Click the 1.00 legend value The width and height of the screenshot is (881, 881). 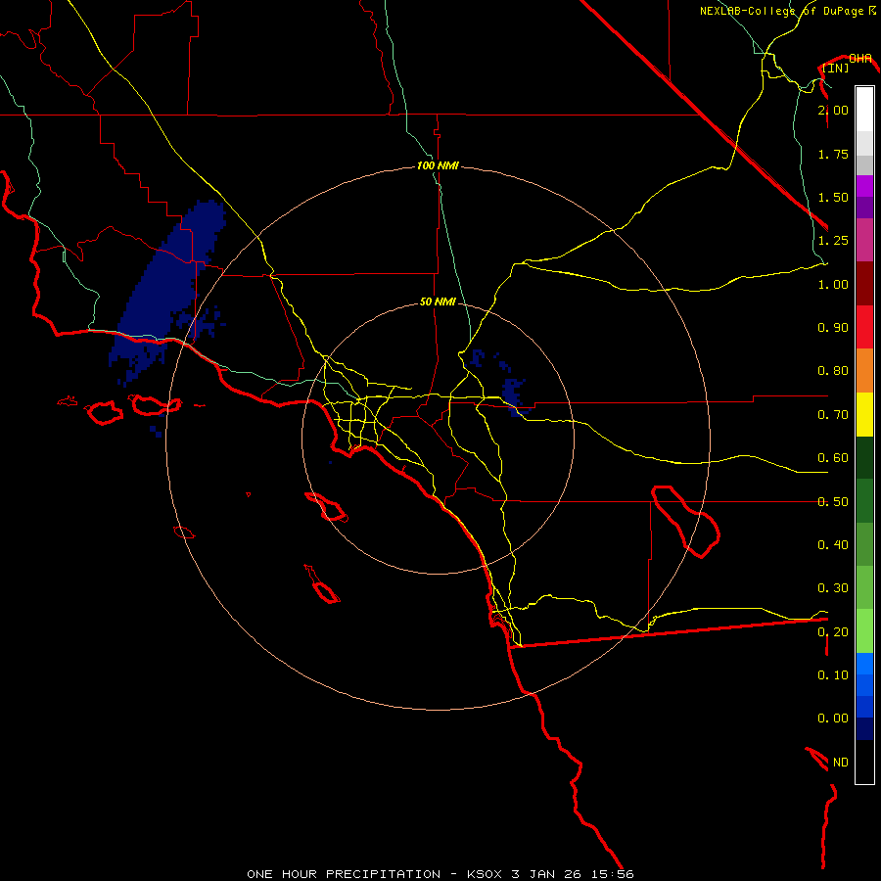click(x=833, y=284)
